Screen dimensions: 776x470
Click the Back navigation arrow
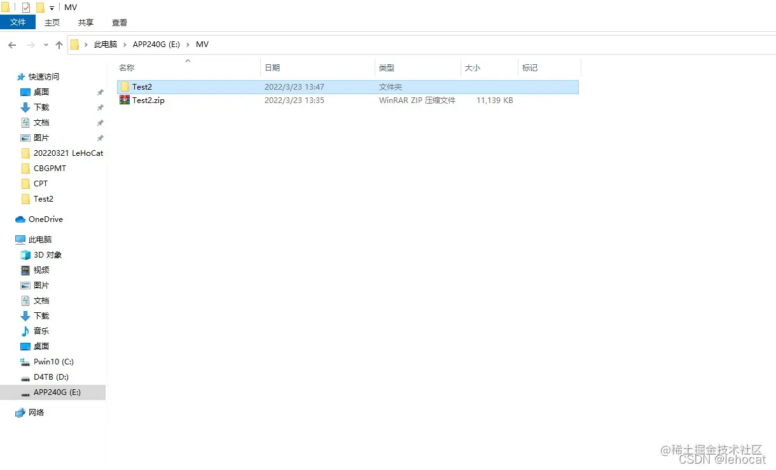pyautogui.click(x=12, y=45)
